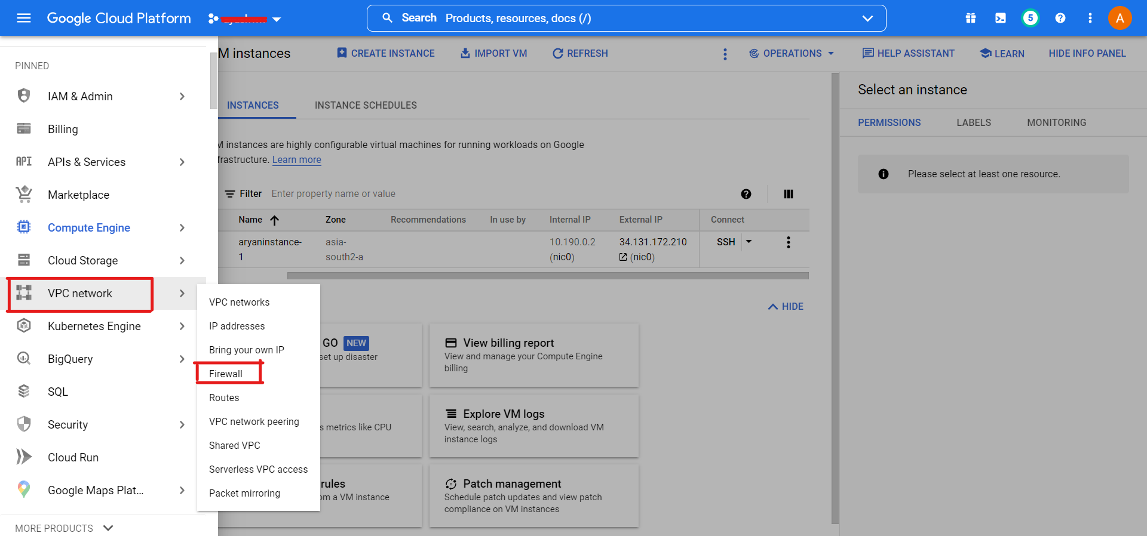Select VPC network peering from submenu

click(254, 421)
